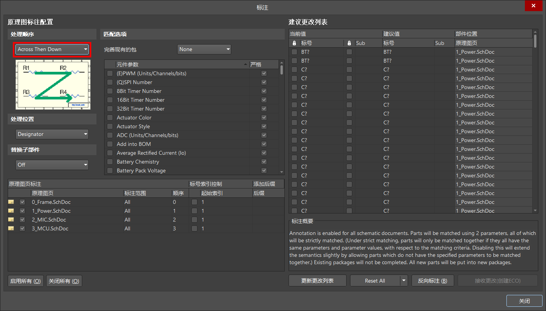Click the lock icon before the Sub column
Screen dimensions: 546x311
coord(349,43)
